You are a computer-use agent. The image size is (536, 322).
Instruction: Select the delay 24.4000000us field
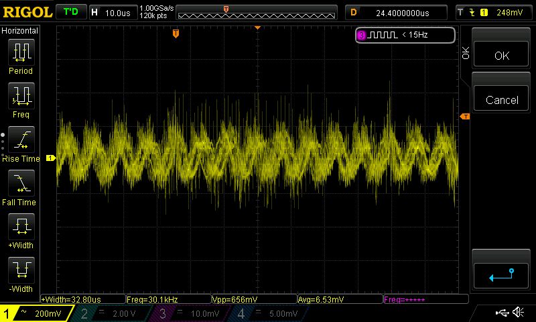click(396, 13)
